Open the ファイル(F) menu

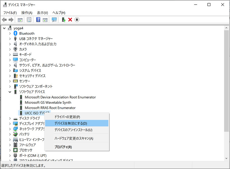(x=10, y=13)
